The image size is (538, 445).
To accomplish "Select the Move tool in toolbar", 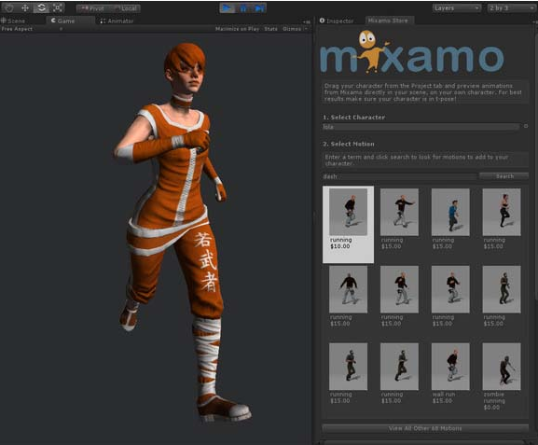I will coord(25,7).
